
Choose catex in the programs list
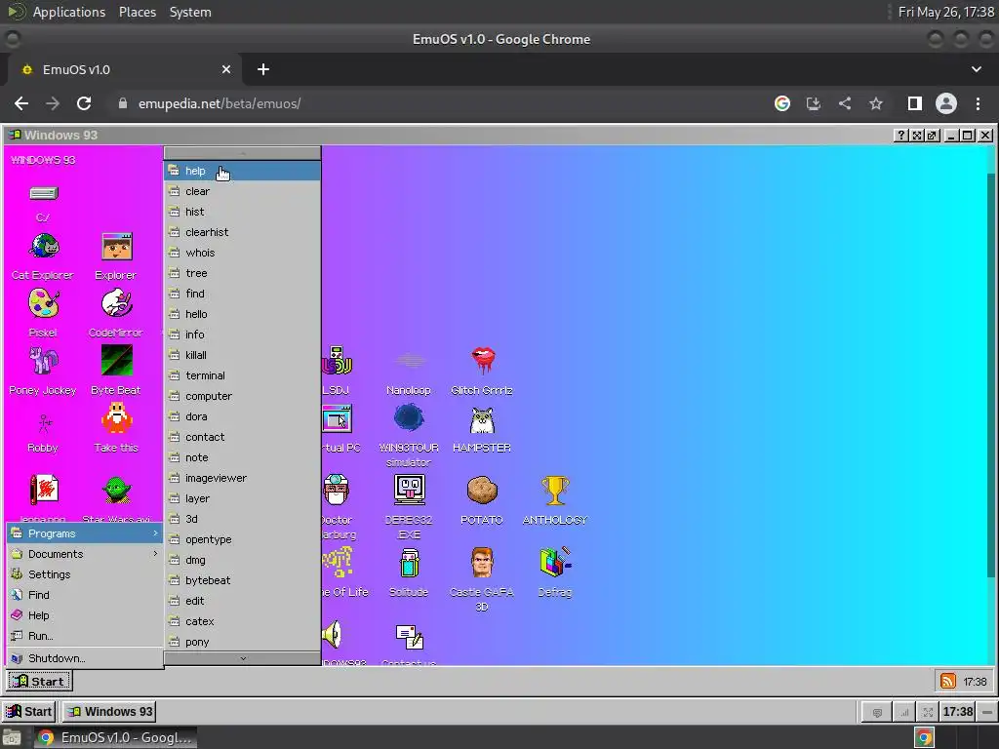click(242, 621)
